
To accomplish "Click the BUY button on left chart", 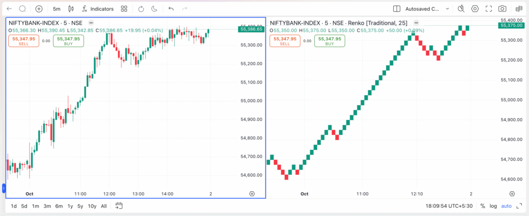I will [x=68, y=41].
